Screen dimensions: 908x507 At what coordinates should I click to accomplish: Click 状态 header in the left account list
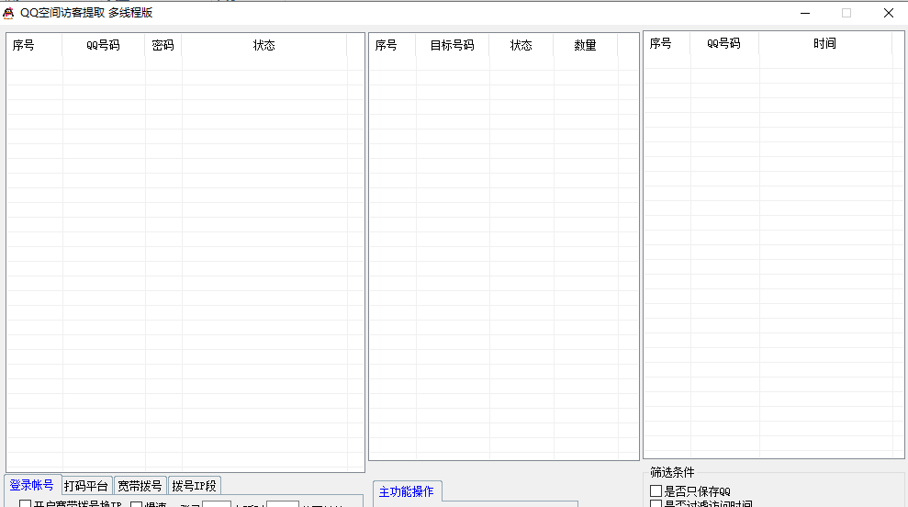coord(263,45)
